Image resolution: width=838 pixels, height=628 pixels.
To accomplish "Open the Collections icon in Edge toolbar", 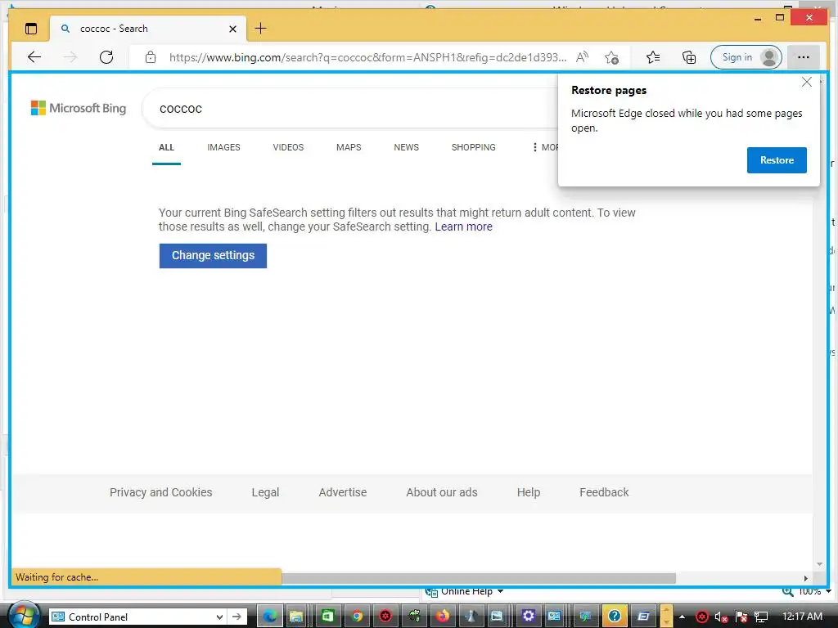I will tap(689, 57).
